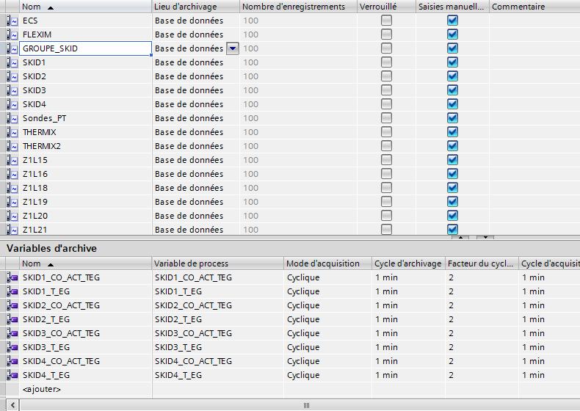This screenshot has height=411, width=580.
Task: Select the SKID4_T_EG variable row icon
Action: coord(12,375)
